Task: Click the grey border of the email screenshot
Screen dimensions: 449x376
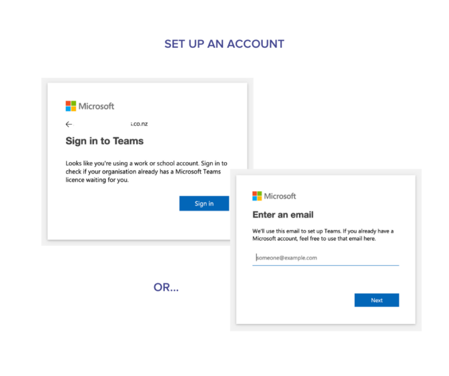Action: click(418, 251)
